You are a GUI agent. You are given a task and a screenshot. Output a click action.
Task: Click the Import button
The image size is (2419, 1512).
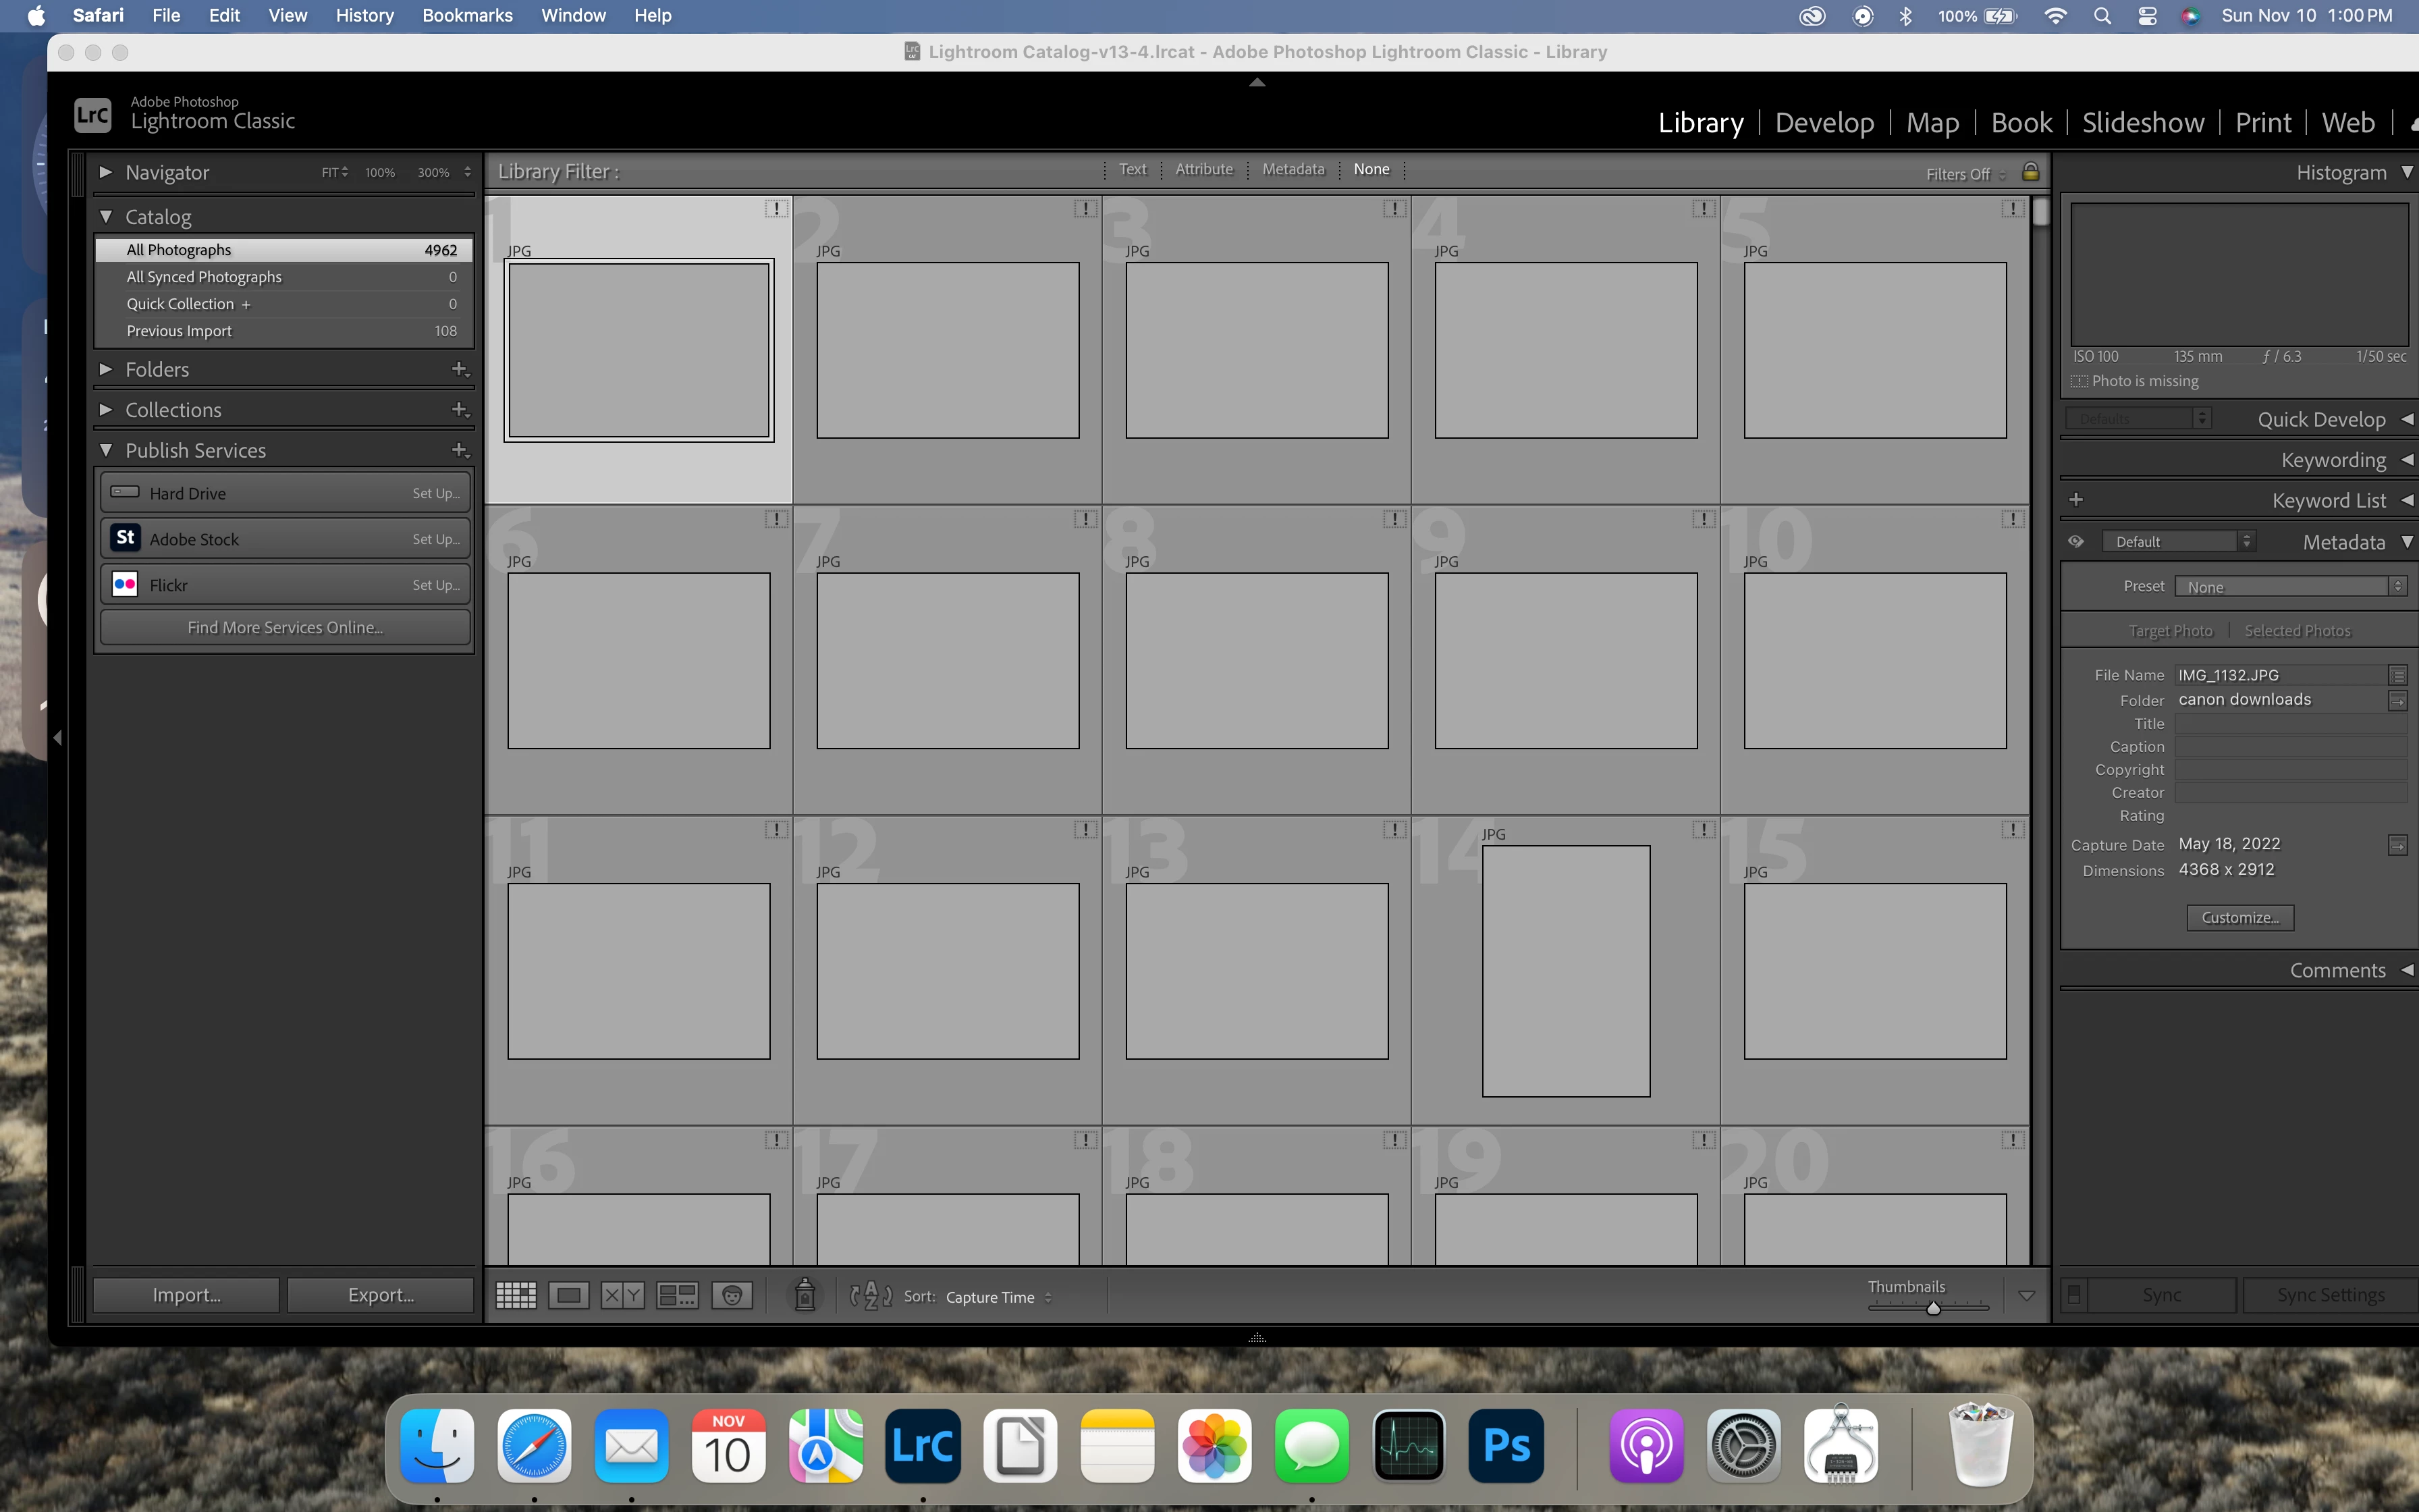(x=186, y=1295)
